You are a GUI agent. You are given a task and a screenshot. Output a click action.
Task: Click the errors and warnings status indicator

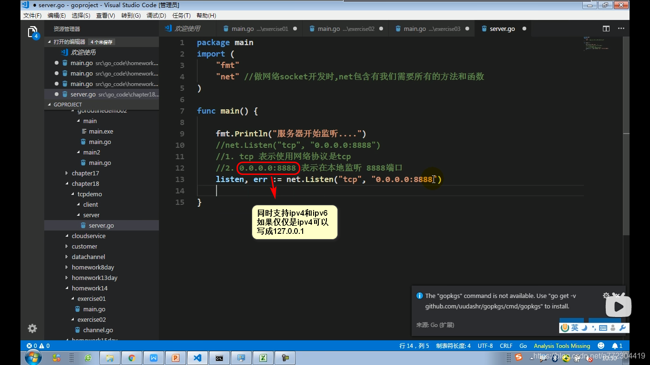point(38,346)
